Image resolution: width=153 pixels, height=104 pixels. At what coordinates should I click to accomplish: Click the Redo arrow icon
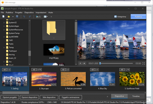coord(30,17)
